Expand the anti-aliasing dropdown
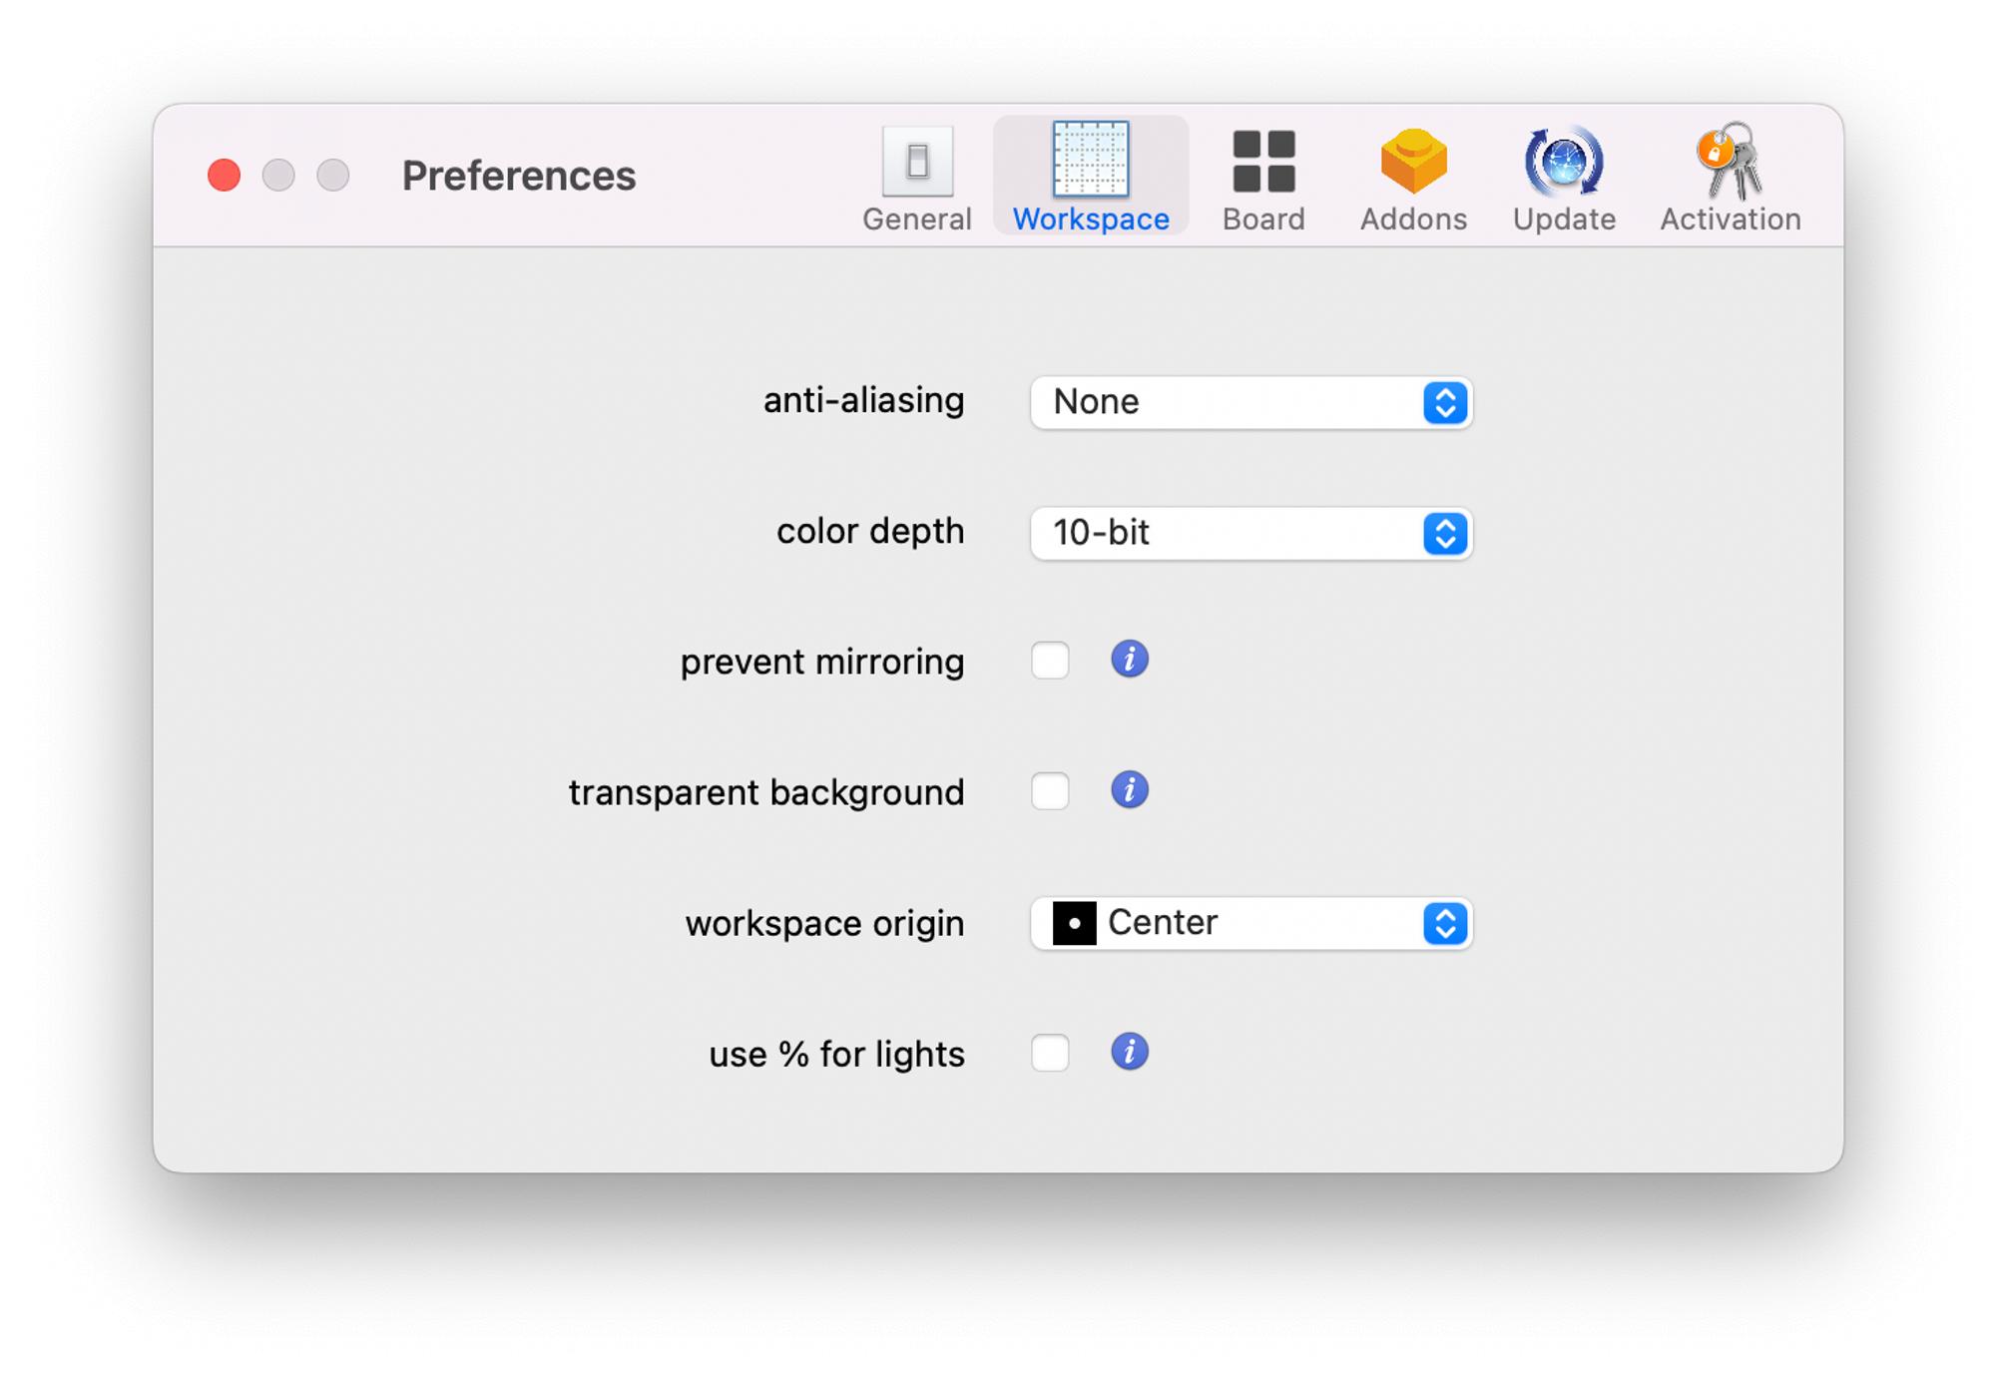Viewport: 1996px width, 1374px height. pyautogui.click(x=1250, y=402)
